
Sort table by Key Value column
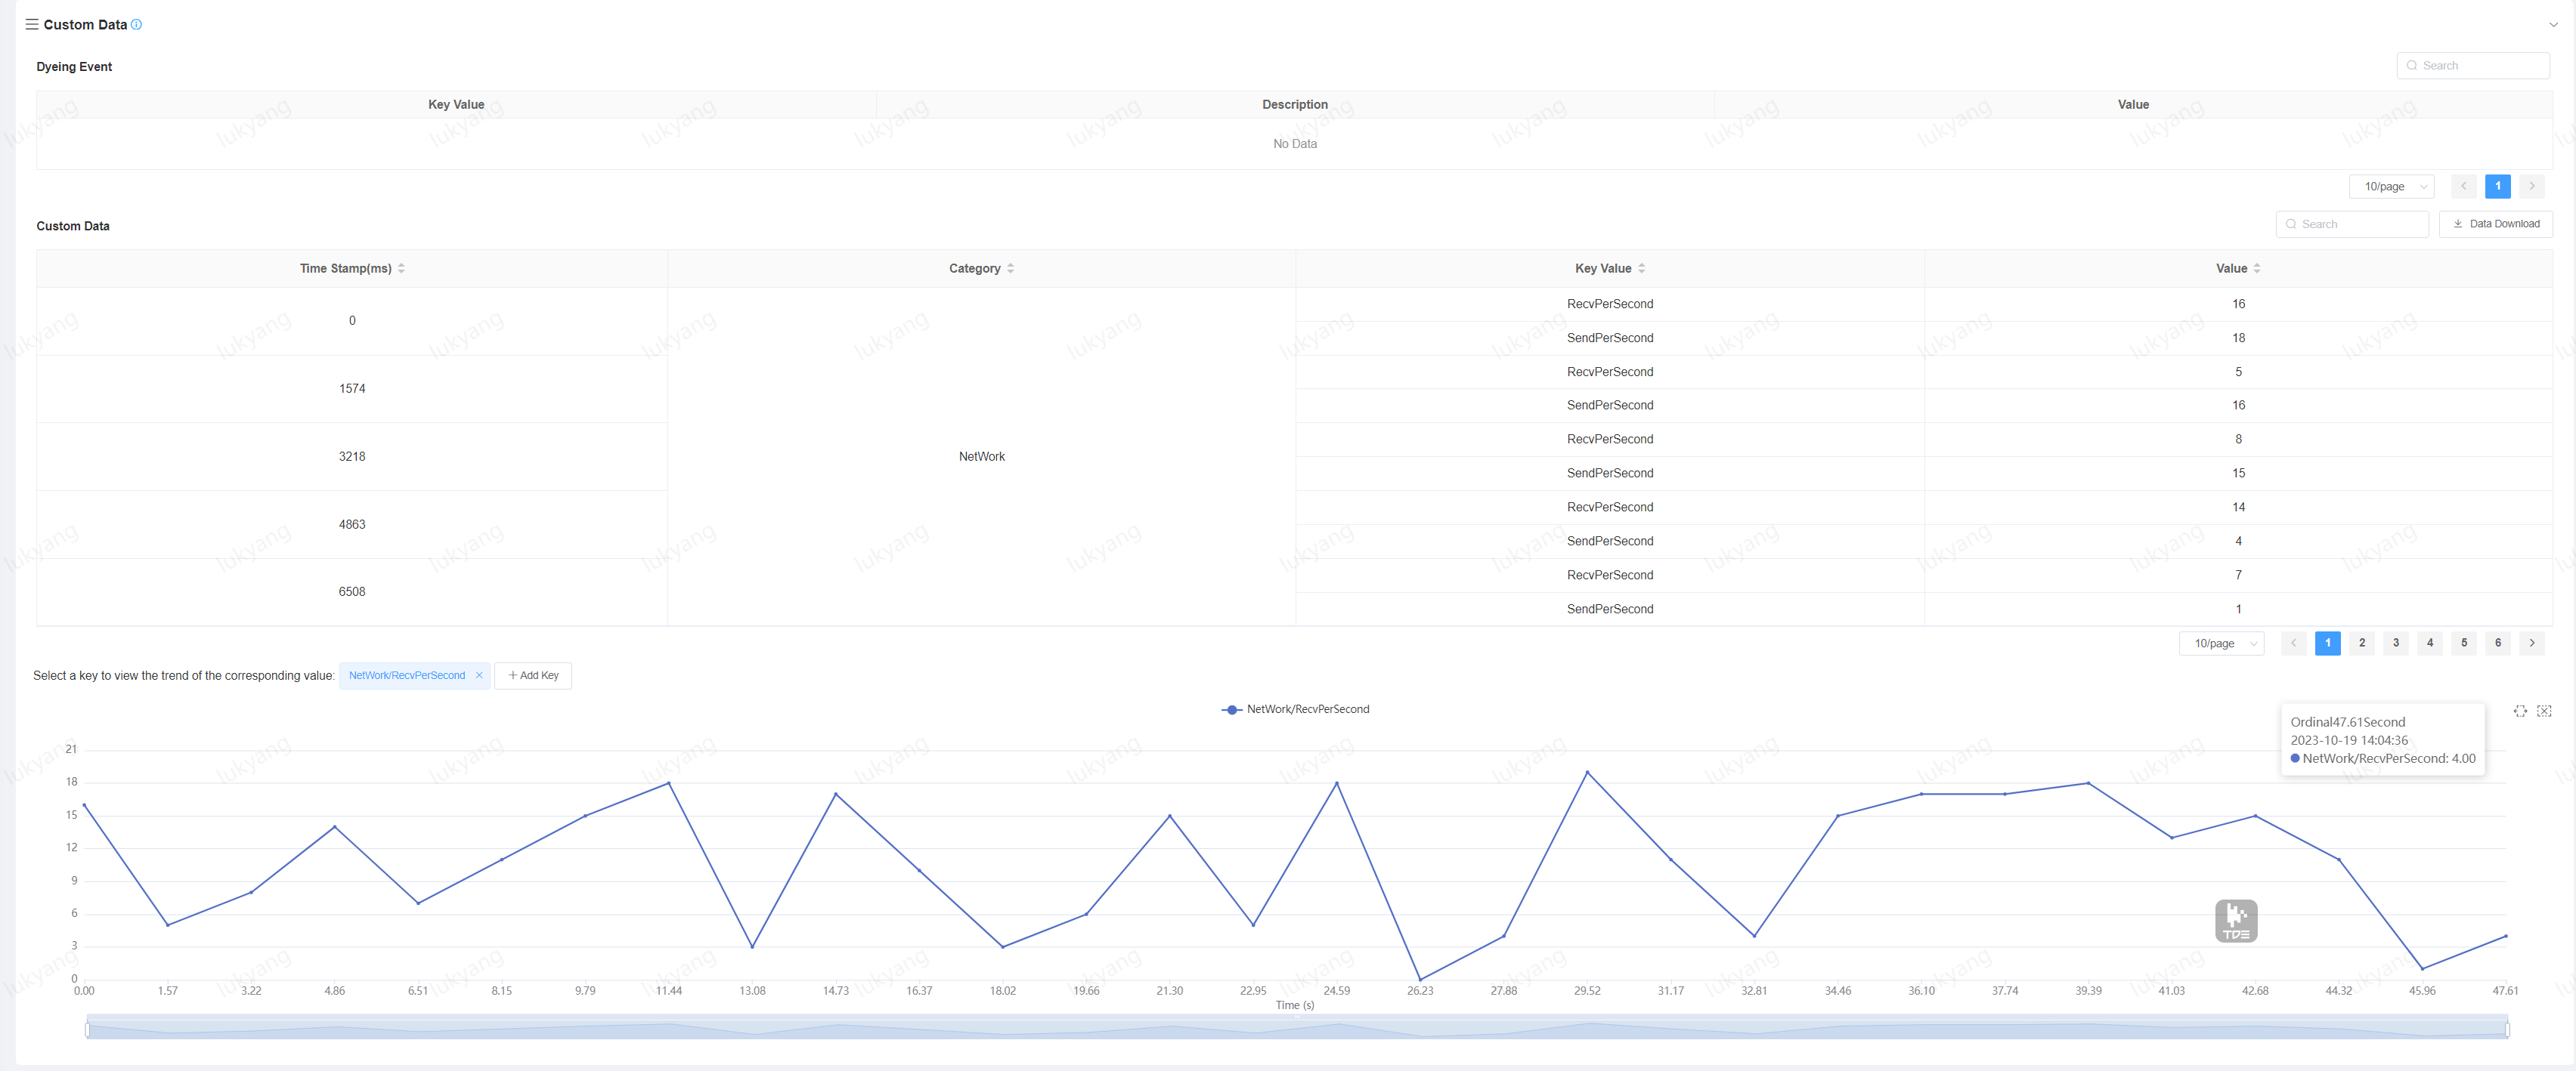click(1641, 269)
